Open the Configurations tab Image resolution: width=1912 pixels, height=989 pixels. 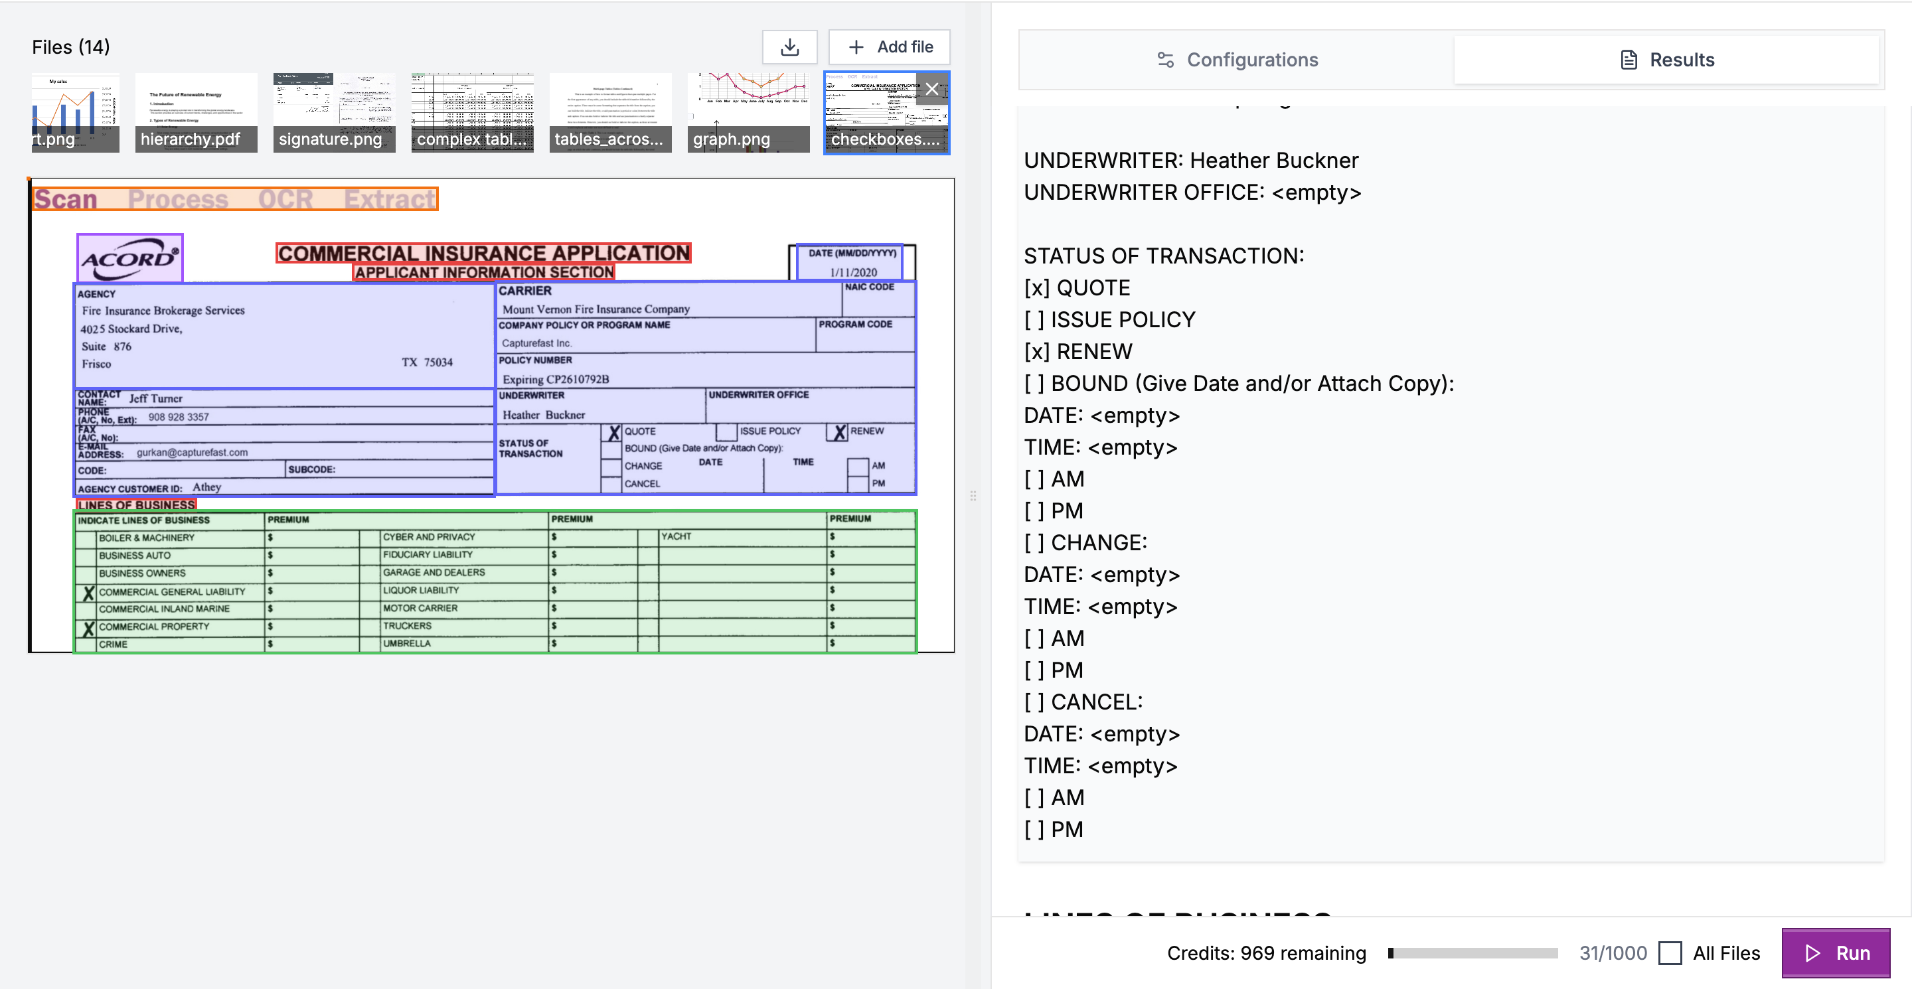point(1235,59)
